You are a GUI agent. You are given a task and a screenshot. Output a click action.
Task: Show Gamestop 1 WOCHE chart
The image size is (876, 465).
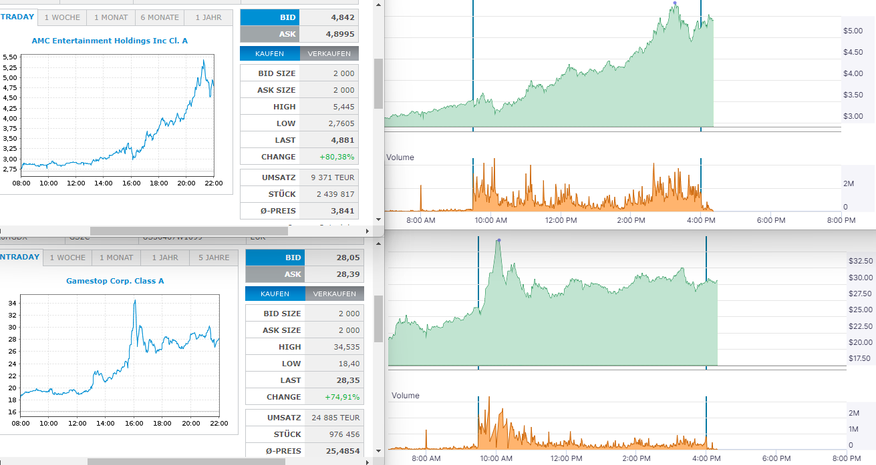coord(67,258)
